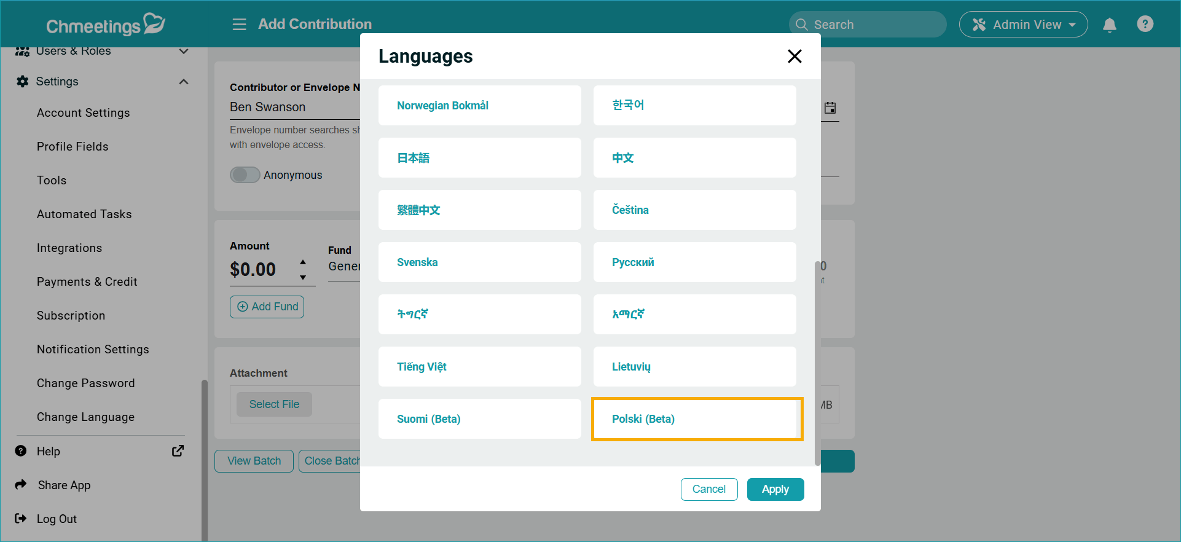
Task: Open the help question mark icon in header
Action: [x=1145, y=24]
